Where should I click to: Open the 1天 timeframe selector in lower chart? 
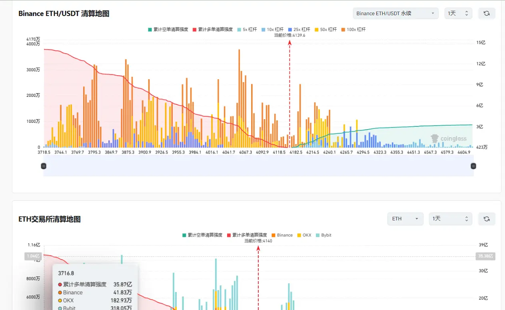(450, 219)
